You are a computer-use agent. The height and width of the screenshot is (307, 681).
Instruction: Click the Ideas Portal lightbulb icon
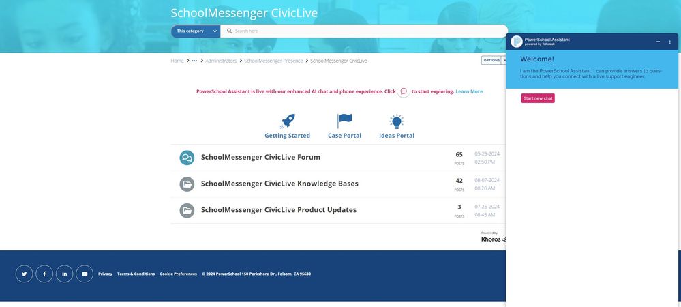tap(397, 121)
